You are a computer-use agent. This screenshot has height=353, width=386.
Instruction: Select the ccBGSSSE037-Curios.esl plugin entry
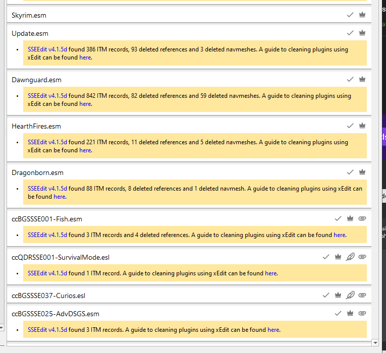[x=189, y=295]
